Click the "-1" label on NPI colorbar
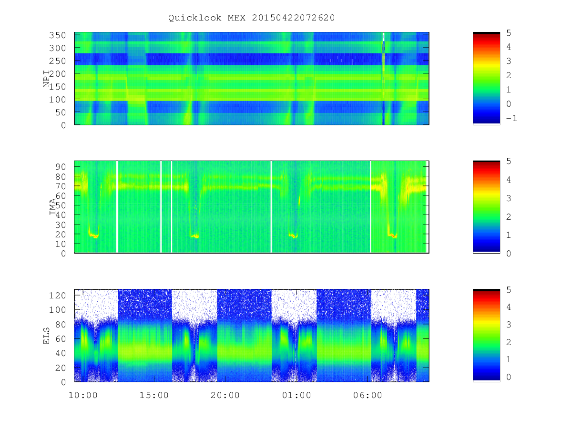 click(511, 118)
